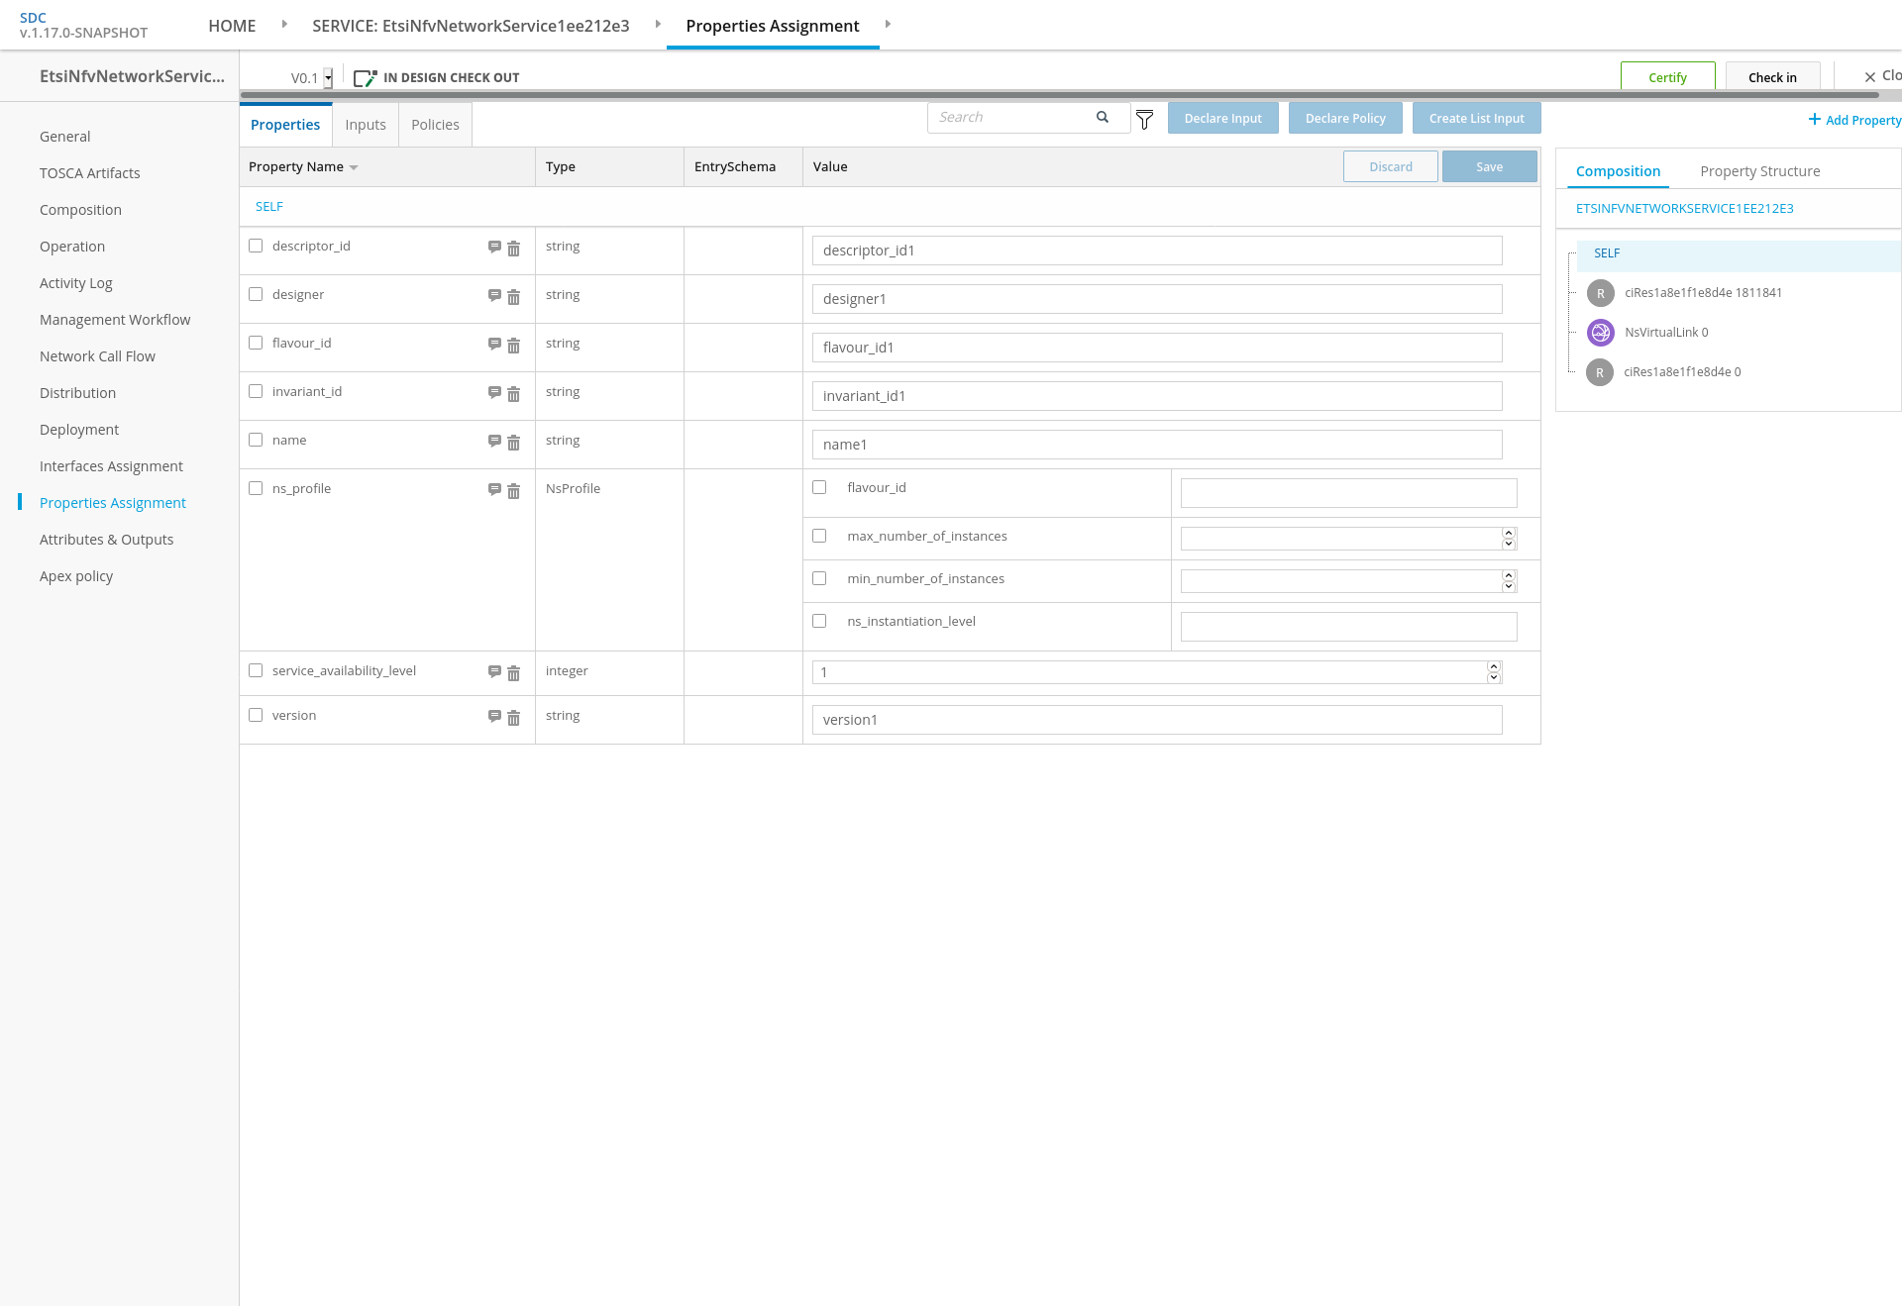1902x1306 pixels.
Task: Click the Save button
Action: point(1489,166)
